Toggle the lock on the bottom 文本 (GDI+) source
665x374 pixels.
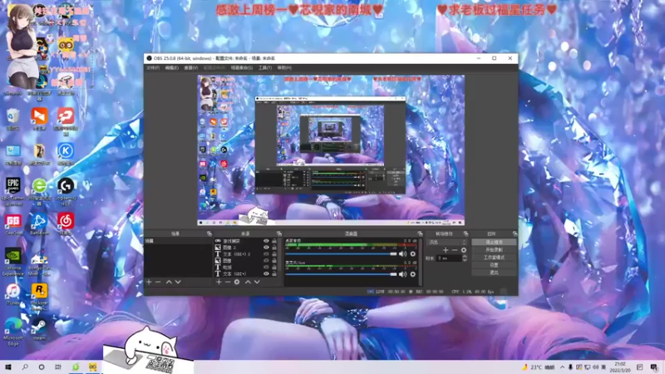point(274,273)
